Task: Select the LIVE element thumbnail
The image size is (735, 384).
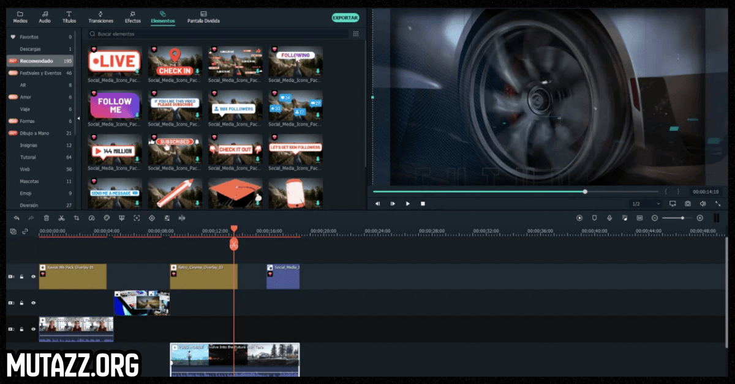Action: click(115, 61)
